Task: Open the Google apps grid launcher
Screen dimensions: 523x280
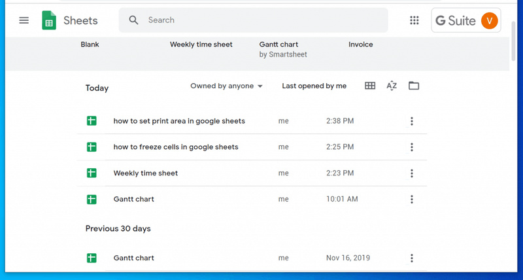Action: (x=414, y=20)
